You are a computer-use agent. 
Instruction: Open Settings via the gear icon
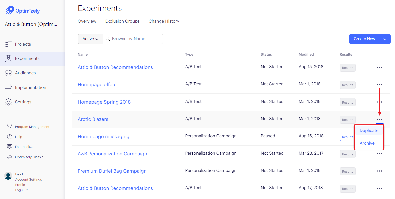pyautogui.click(x=9, y=102)
